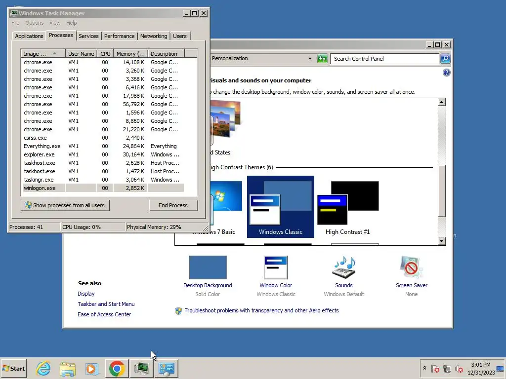Sort processes by Image Name column
The width and height of the screenshot is (506, 379).
(x=43, y=53)
